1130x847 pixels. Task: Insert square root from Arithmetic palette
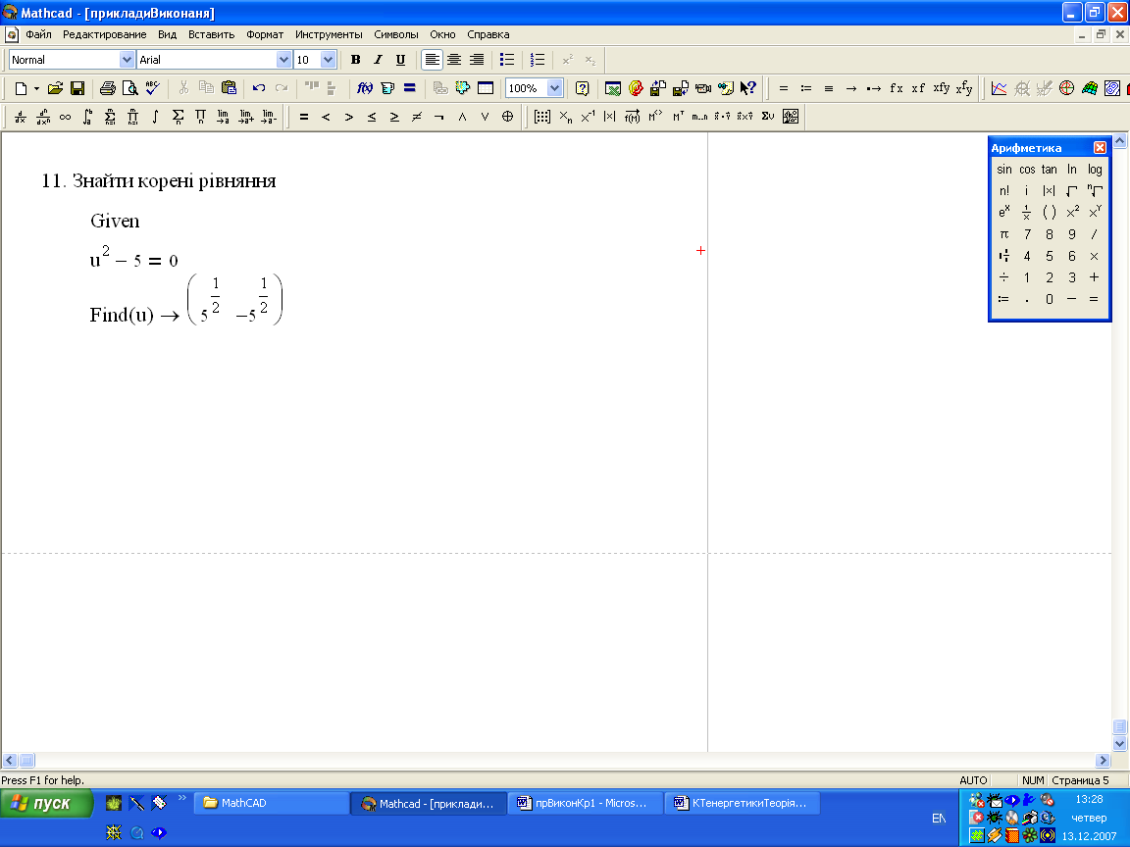1071,191
